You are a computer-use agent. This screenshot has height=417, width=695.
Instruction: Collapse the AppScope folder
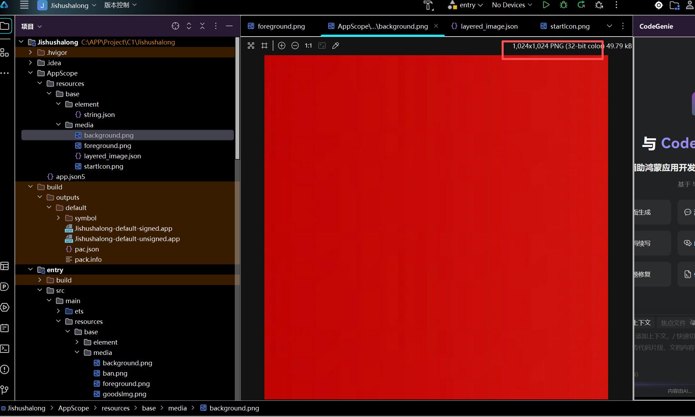coord(31,73)
